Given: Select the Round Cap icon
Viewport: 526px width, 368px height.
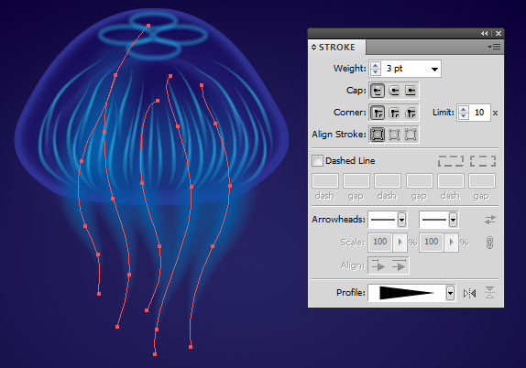Looking at the screenshot, I should 394,91.
